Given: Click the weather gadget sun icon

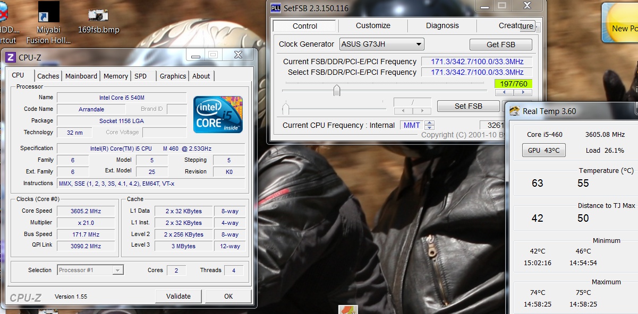Looking at the screenshot, I should coord(622,23).
